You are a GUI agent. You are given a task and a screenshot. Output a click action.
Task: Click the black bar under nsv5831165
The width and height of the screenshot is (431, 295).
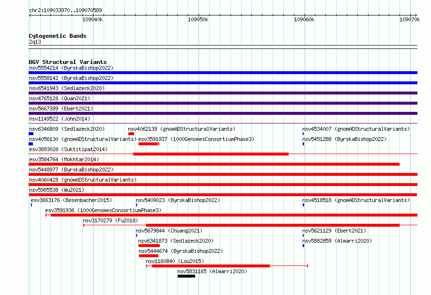(x=186, y=276)
